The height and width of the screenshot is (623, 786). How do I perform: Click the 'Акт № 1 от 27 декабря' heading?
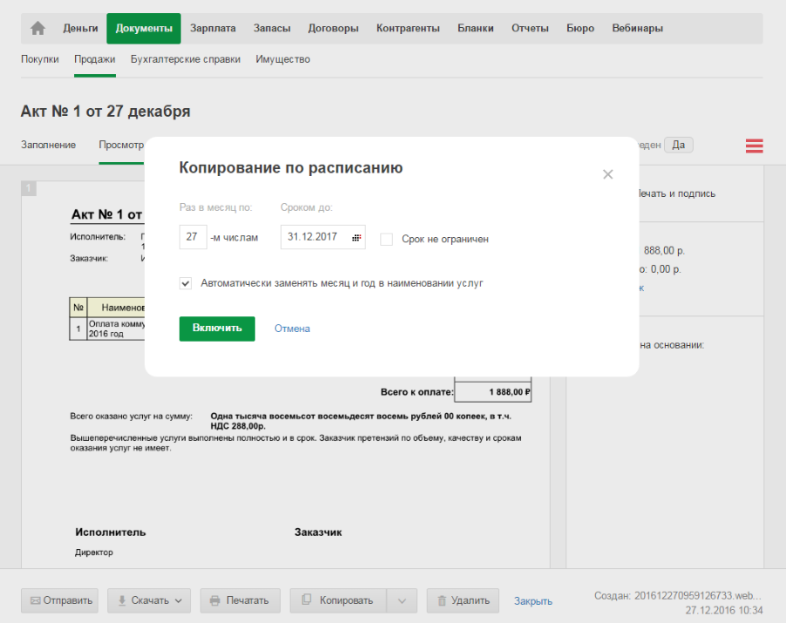105,111
